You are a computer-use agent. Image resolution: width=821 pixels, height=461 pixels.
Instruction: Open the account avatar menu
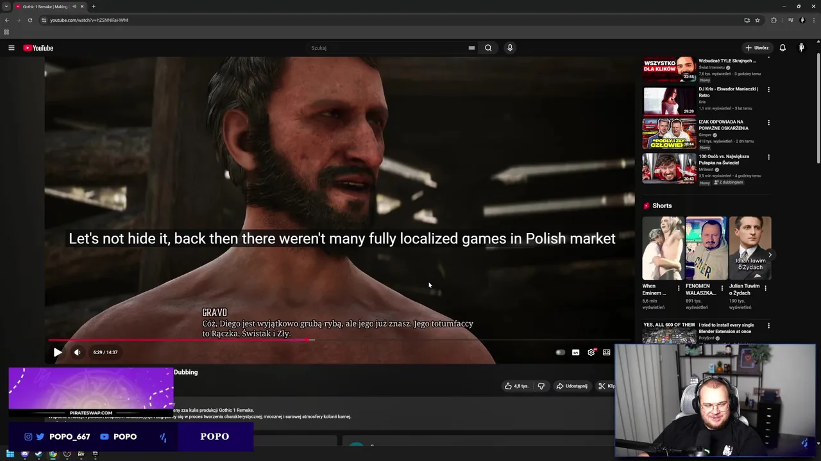(x=801, y=48)
